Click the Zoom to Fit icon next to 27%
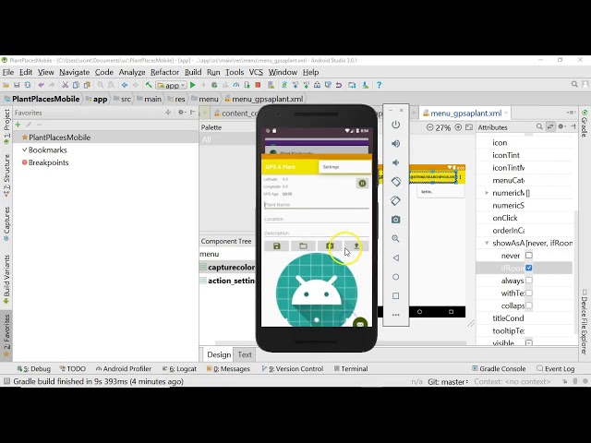 469,127
